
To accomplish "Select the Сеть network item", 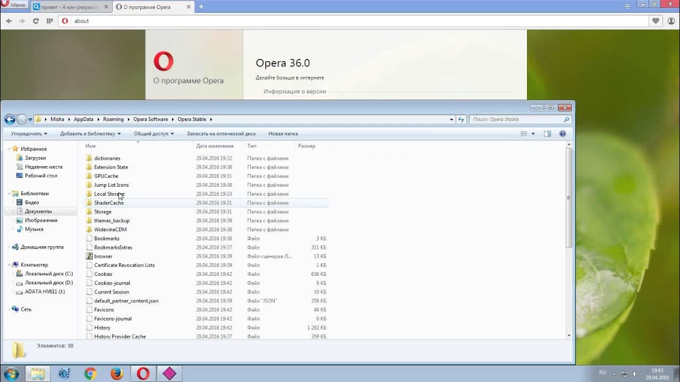I will 26,309.
